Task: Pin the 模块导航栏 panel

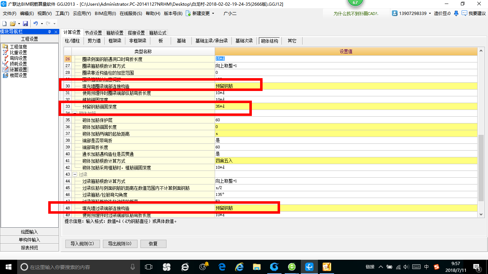Action: [x=49, y=32]
